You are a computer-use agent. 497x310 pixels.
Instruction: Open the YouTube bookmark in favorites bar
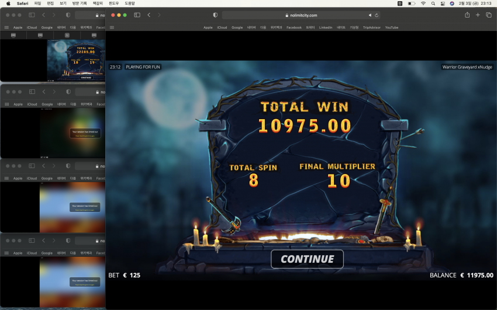tap(391, 27)
